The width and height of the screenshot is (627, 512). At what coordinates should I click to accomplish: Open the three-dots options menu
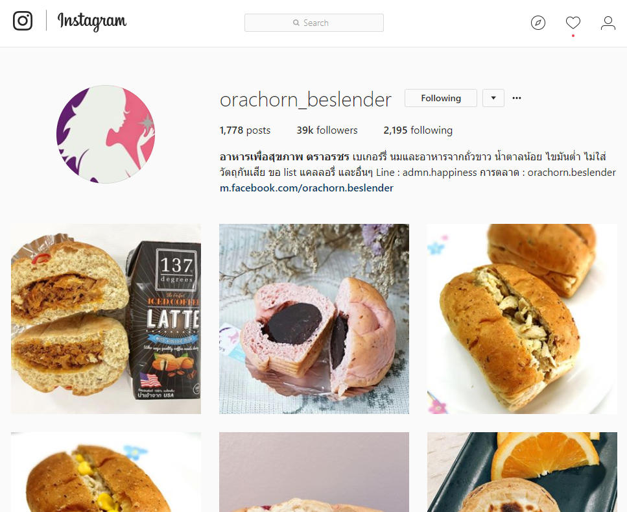(x=517, y=98)
